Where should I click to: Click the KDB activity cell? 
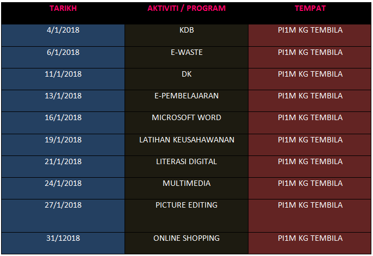coord(186,30)
